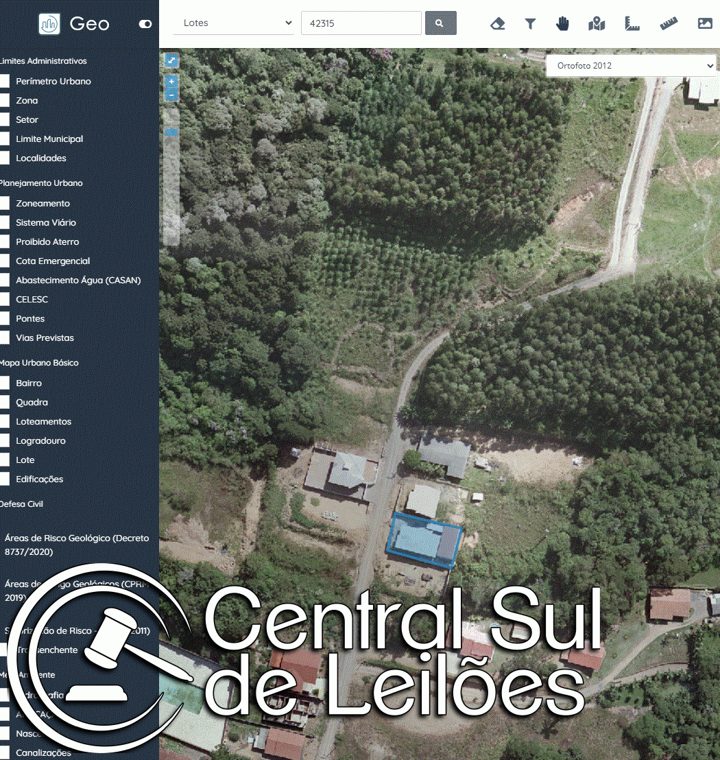
Task: Select the area measure ruler icon
Action: coord(632,23)
